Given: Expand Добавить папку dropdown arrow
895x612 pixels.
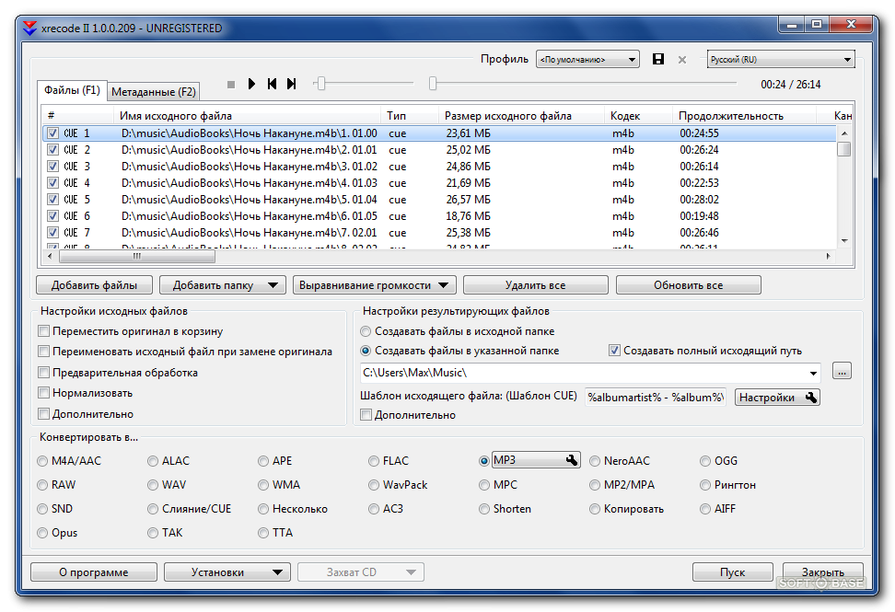Looking at the screenshot, I should coord(273,285).
